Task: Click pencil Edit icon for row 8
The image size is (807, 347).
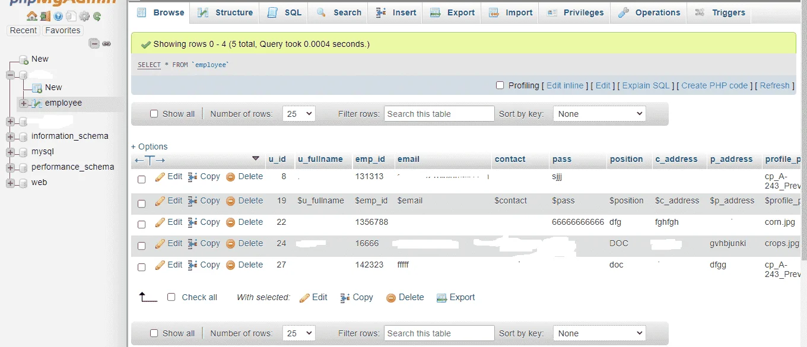Action: point(160,177)
